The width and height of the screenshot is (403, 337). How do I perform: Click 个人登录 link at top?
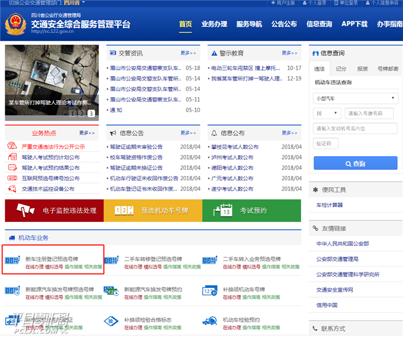[314, 3]
